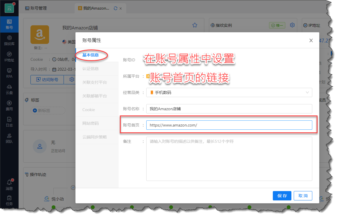
Task: Open 团队 in the left sidebar
Action: 9,138
